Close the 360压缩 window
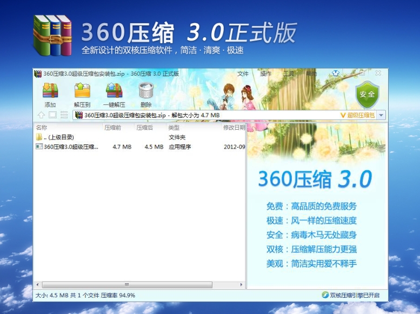The image size is (420, 314). 378,73
